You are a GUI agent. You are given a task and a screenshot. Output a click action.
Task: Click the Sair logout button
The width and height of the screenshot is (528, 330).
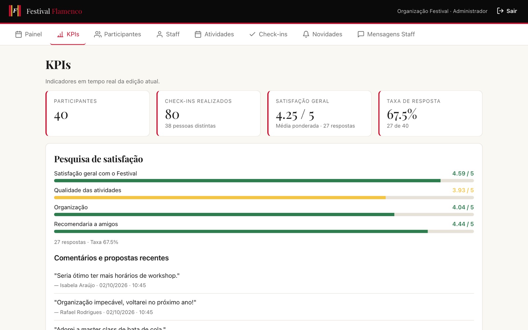pos(507,11)
